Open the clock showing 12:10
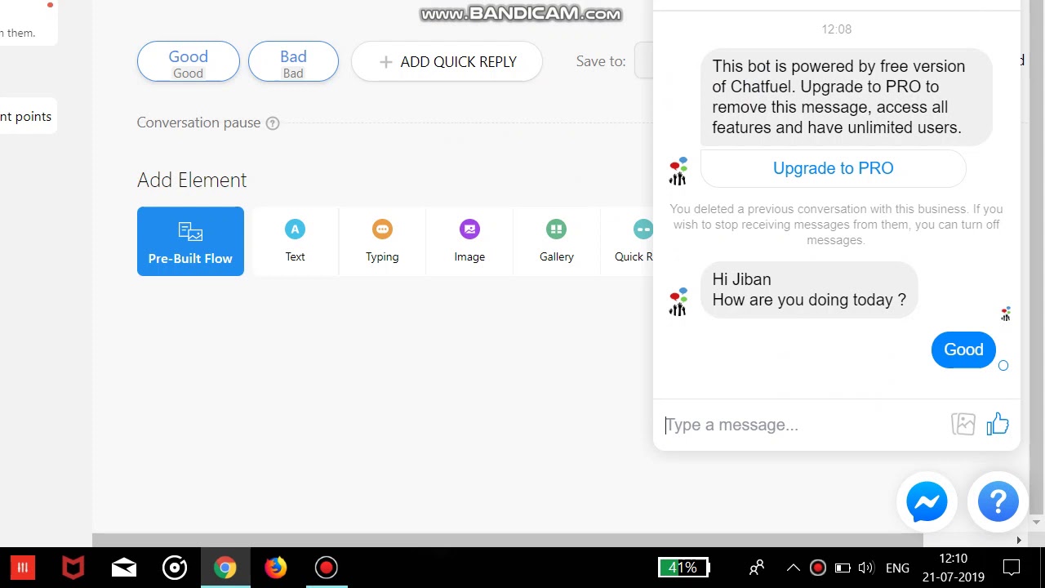The height and width of the screenshot is (588, 1045). pos(954,568)
